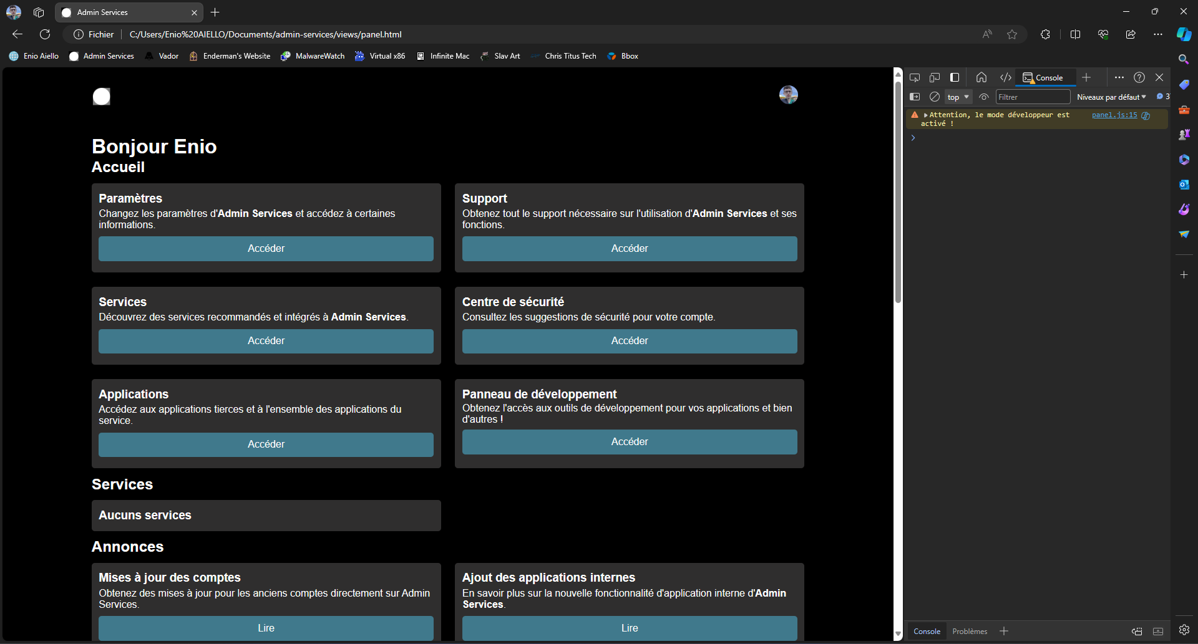Image resolution: width=1198 pixels, height=644 pixels.
Task: Open the Drop paper-plane icon in sidebar
Action: tap(1184, 234)
